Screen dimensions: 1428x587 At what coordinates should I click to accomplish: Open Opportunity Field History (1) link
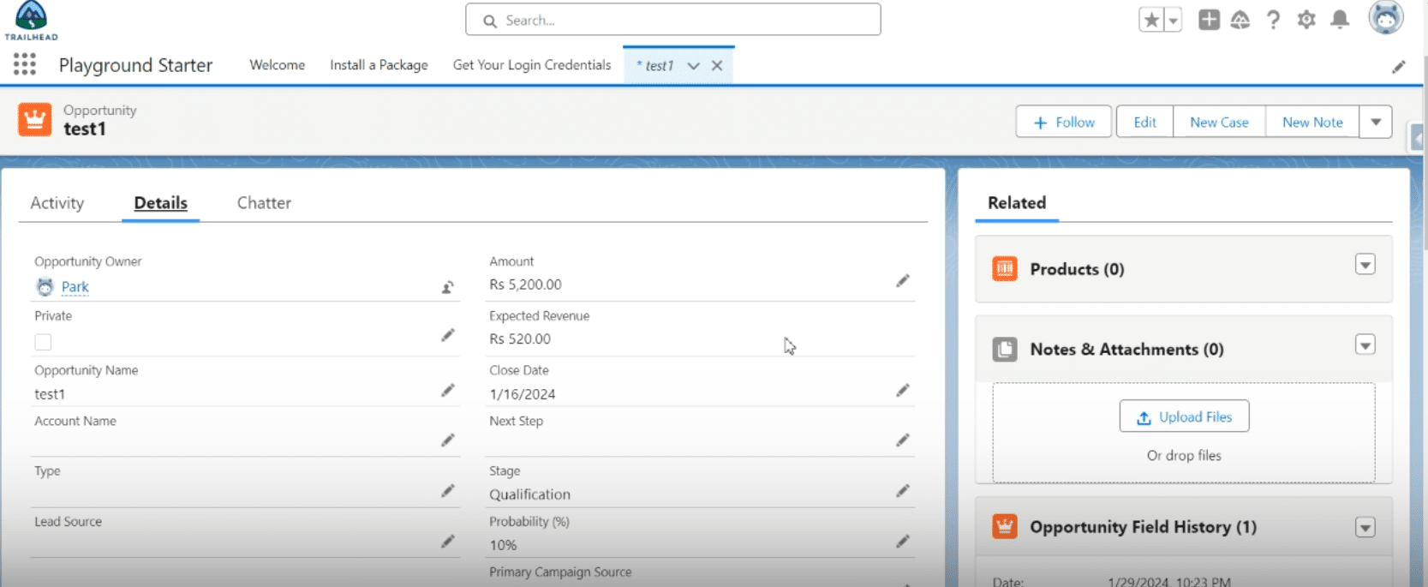[x=1143, y=526]
